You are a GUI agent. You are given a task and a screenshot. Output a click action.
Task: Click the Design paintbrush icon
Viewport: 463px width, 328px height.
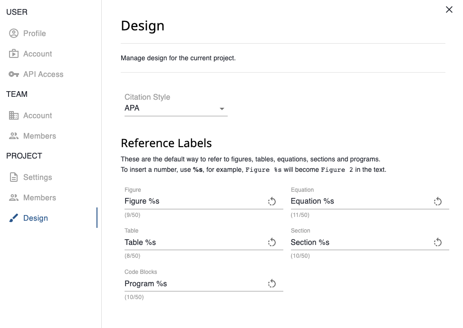[x=14, y=218]
